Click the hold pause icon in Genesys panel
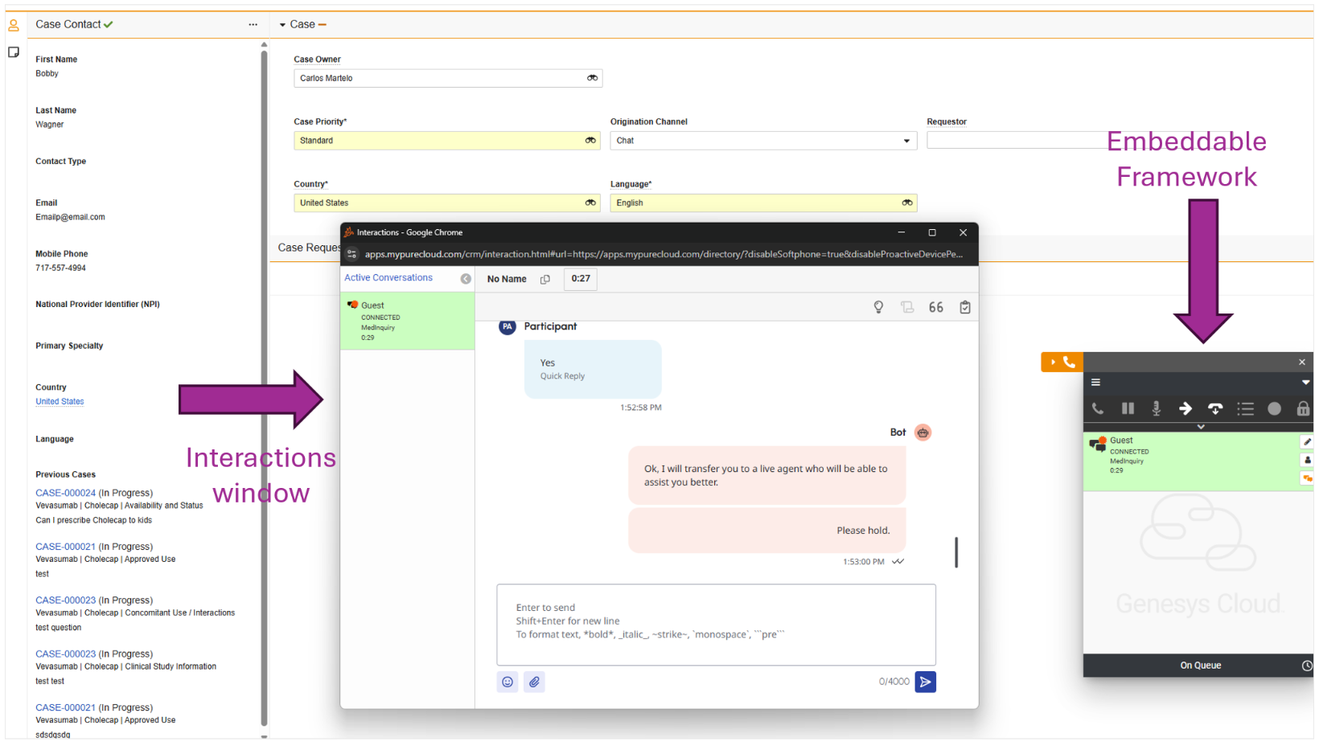1319x746 pixels. tap(1128, 408)
